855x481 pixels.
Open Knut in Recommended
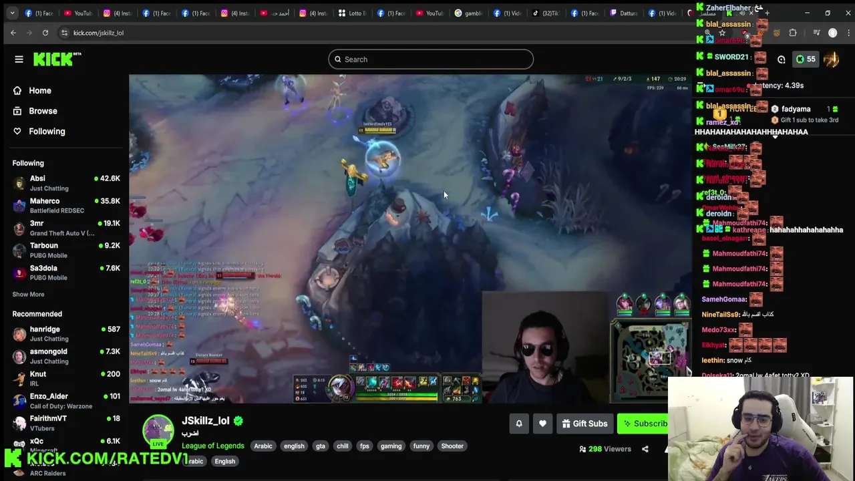65,379
